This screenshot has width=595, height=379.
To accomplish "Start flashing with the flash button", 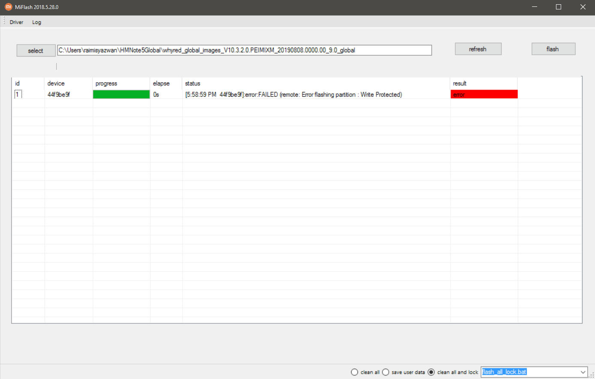I will 553,49.
